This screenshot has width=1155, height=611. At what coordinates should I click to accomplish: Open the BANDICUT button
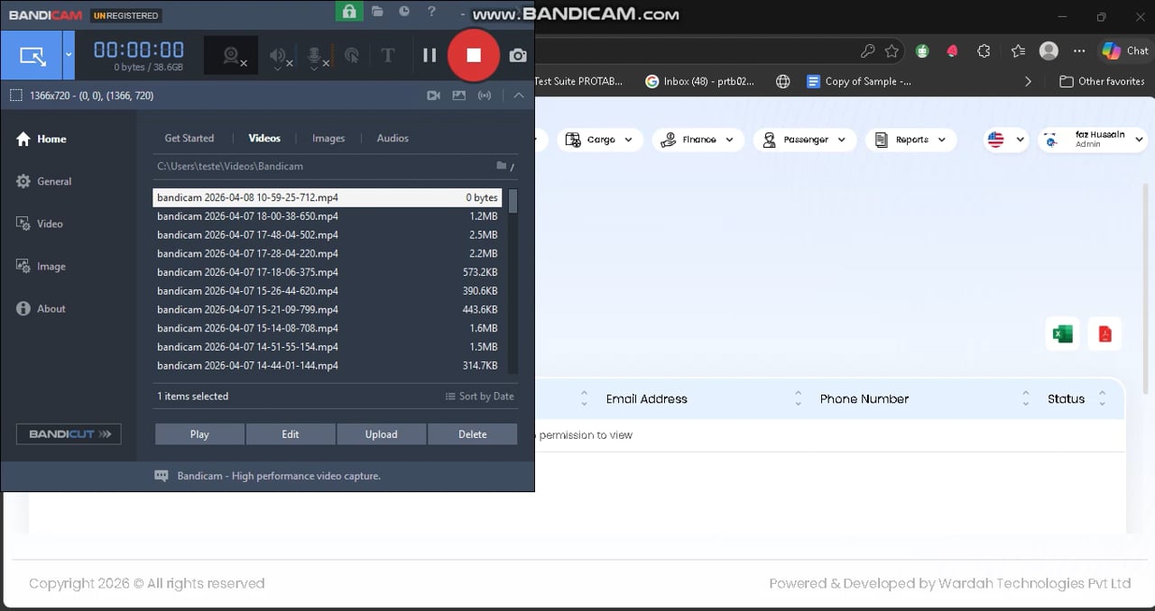pyautogui.click(x=69, y=434)
